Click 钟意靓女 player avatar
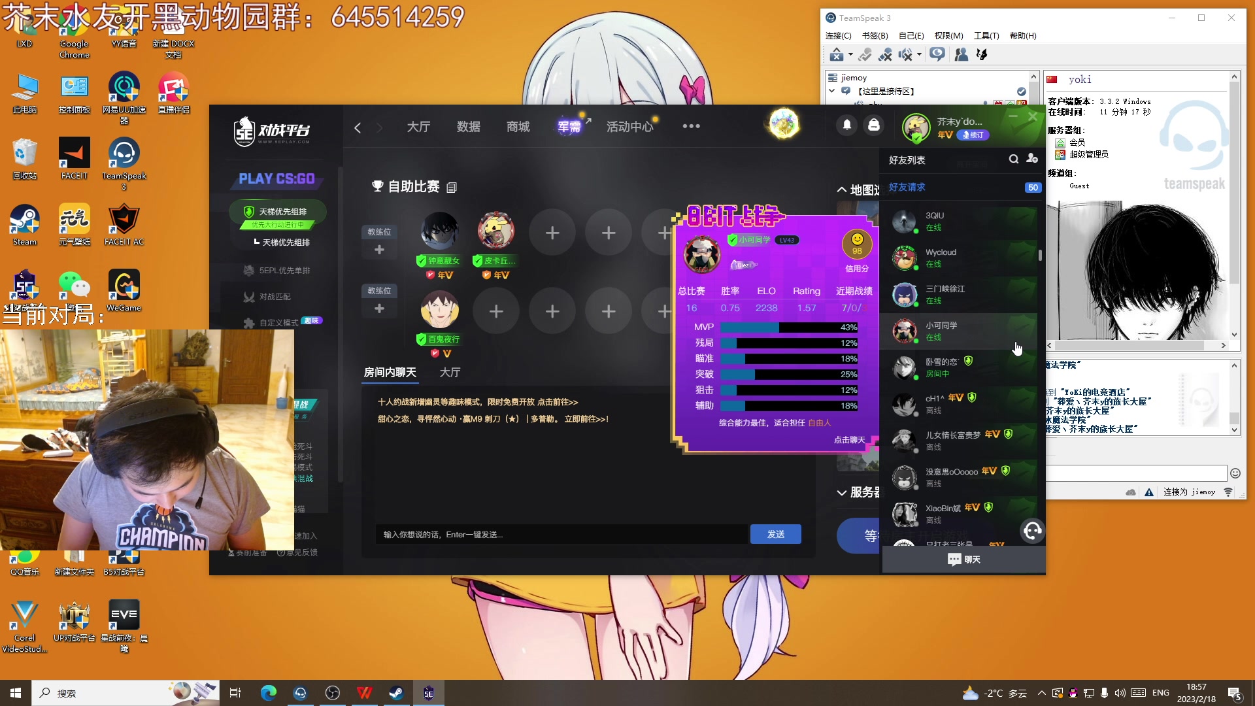Image resolution: width=1255 pixels, height=706 pixels. point(439,231)
